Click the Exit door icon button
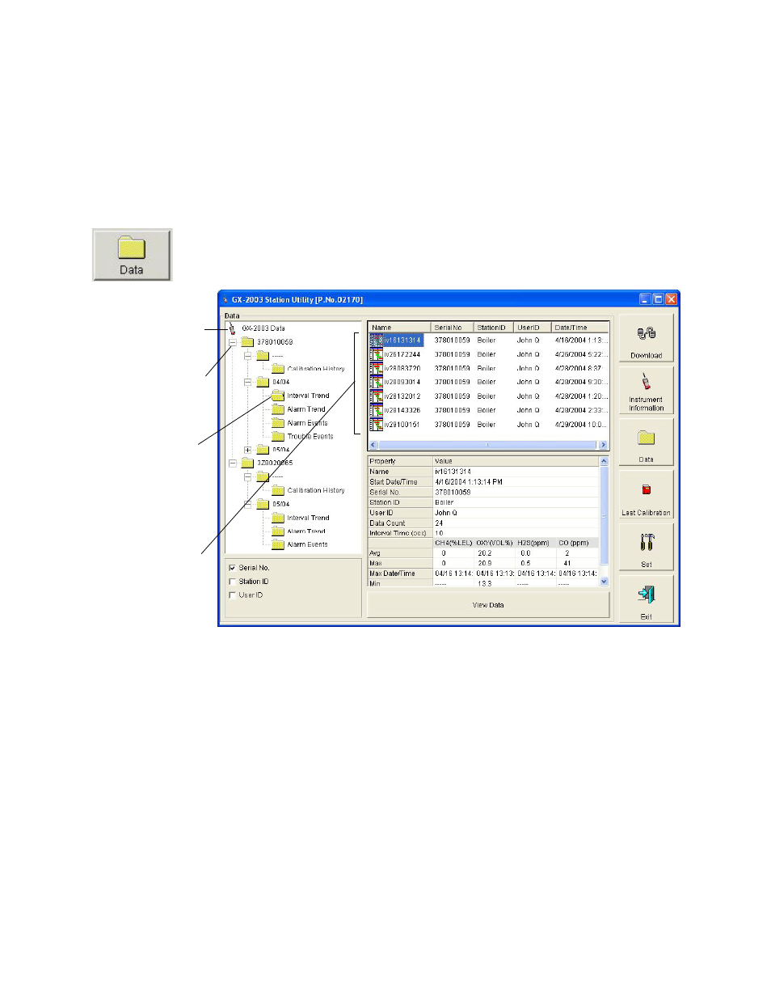 [646, 599]
